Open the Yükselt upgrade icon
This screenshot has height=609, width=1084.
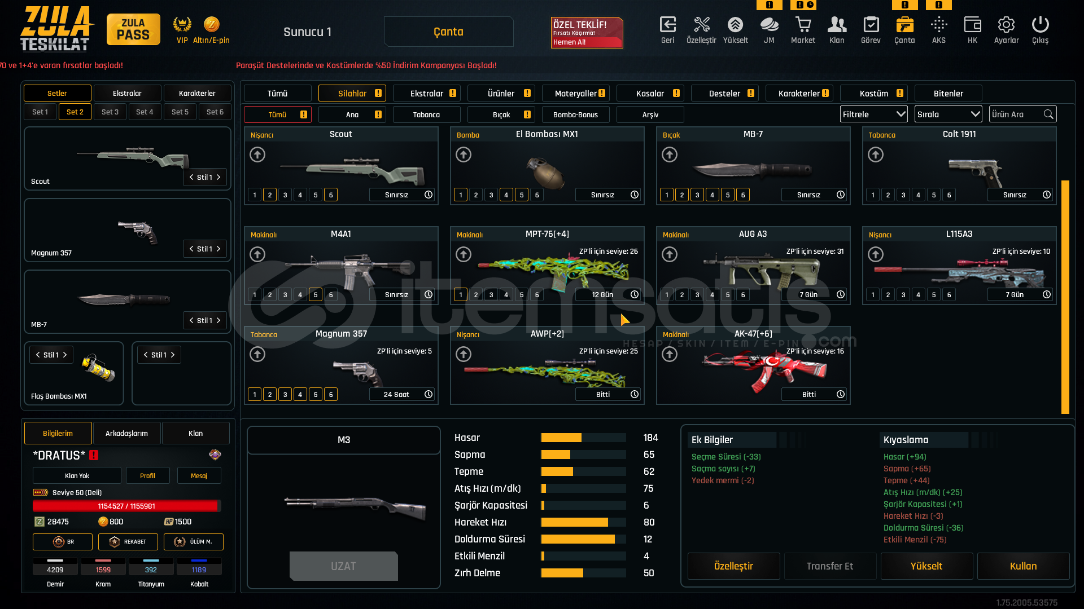pos(735,25)
